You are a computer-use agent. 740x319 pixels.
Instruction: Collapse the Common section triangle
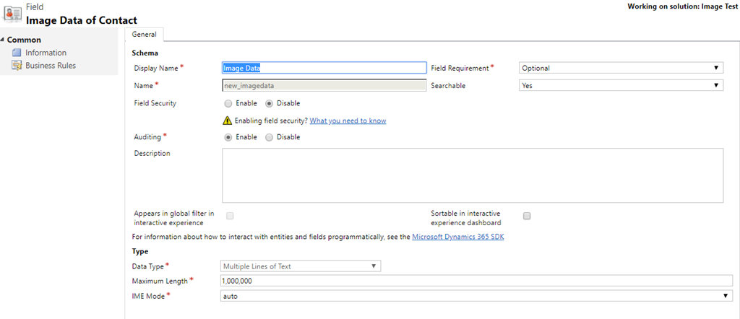(4, 40)
